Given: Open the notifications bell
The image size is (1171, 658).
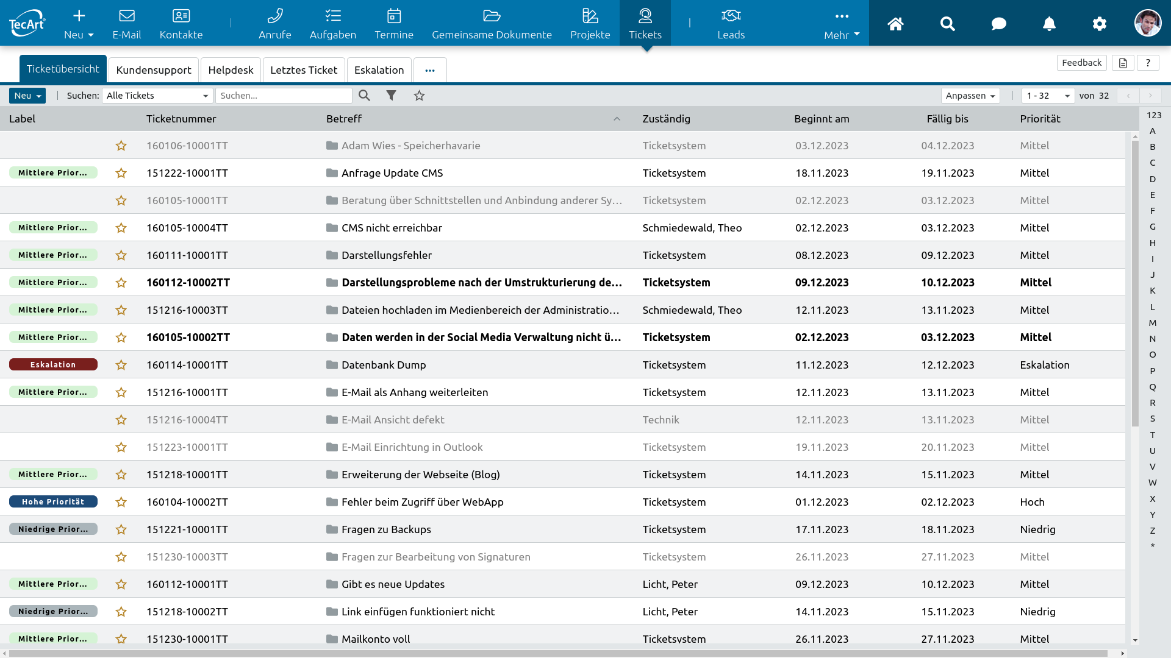Looking at the screenshot, I should pos(1049,24).
